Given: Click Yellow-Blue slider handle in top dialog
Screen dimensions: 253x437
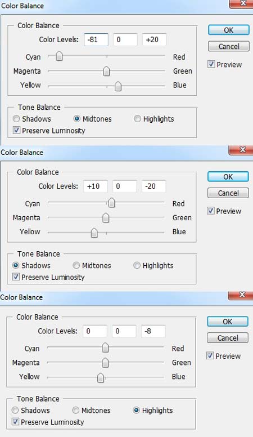Looking at the screenshot, I should (x=118, y=86).
